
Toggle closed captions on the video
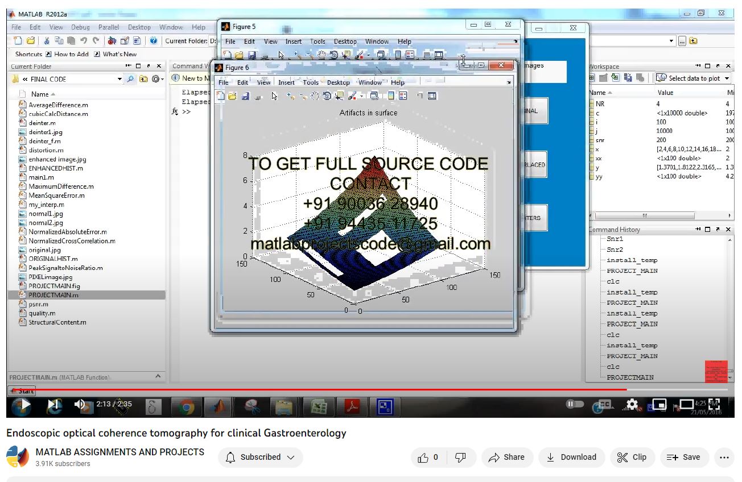[x=604, y=405]
